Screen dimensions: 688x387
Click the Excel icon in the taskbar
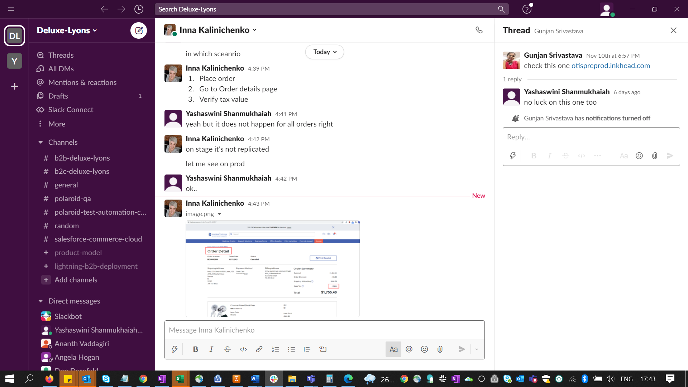tap(180, 379)
